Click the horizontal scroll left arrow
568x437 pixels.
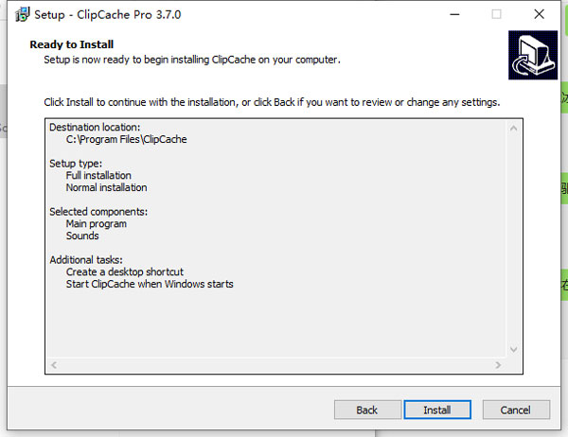pyautogui.click(x=53, y=365)
